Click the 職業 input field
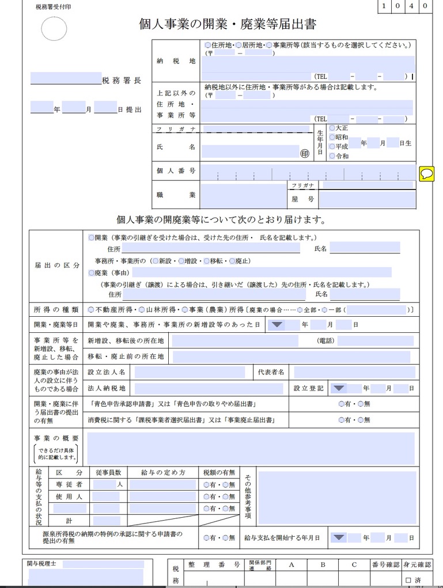The height and width of the screenshot is (588, 443). tap(244, 195)
